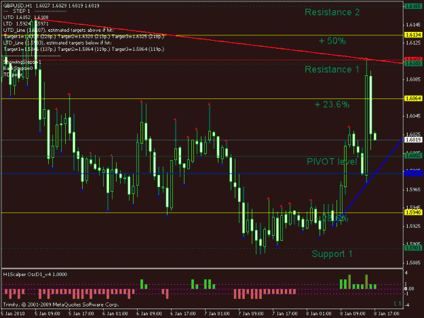Click 1.6085 on the price axis

pos(413,79)
